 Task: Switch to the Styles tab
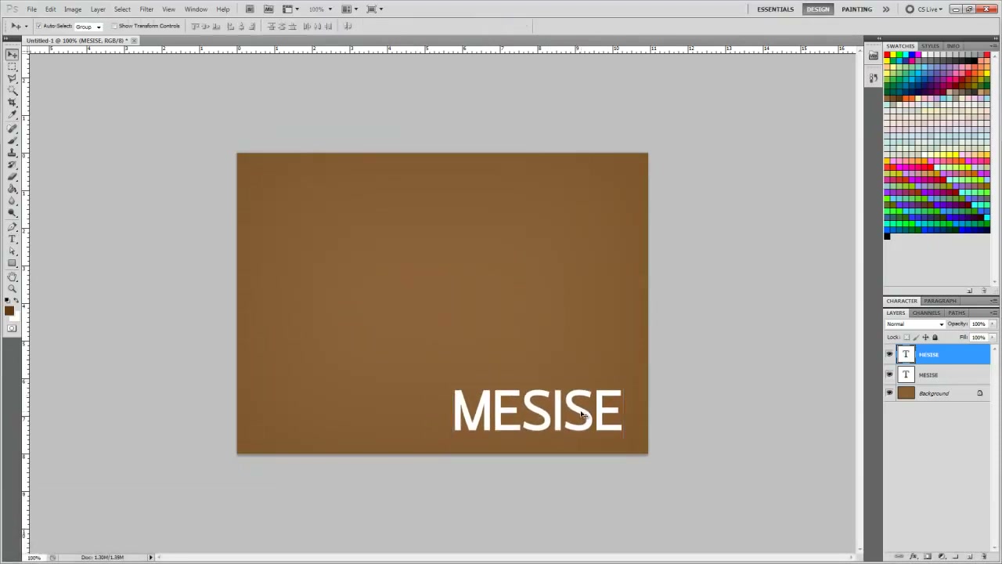(930, 46)
